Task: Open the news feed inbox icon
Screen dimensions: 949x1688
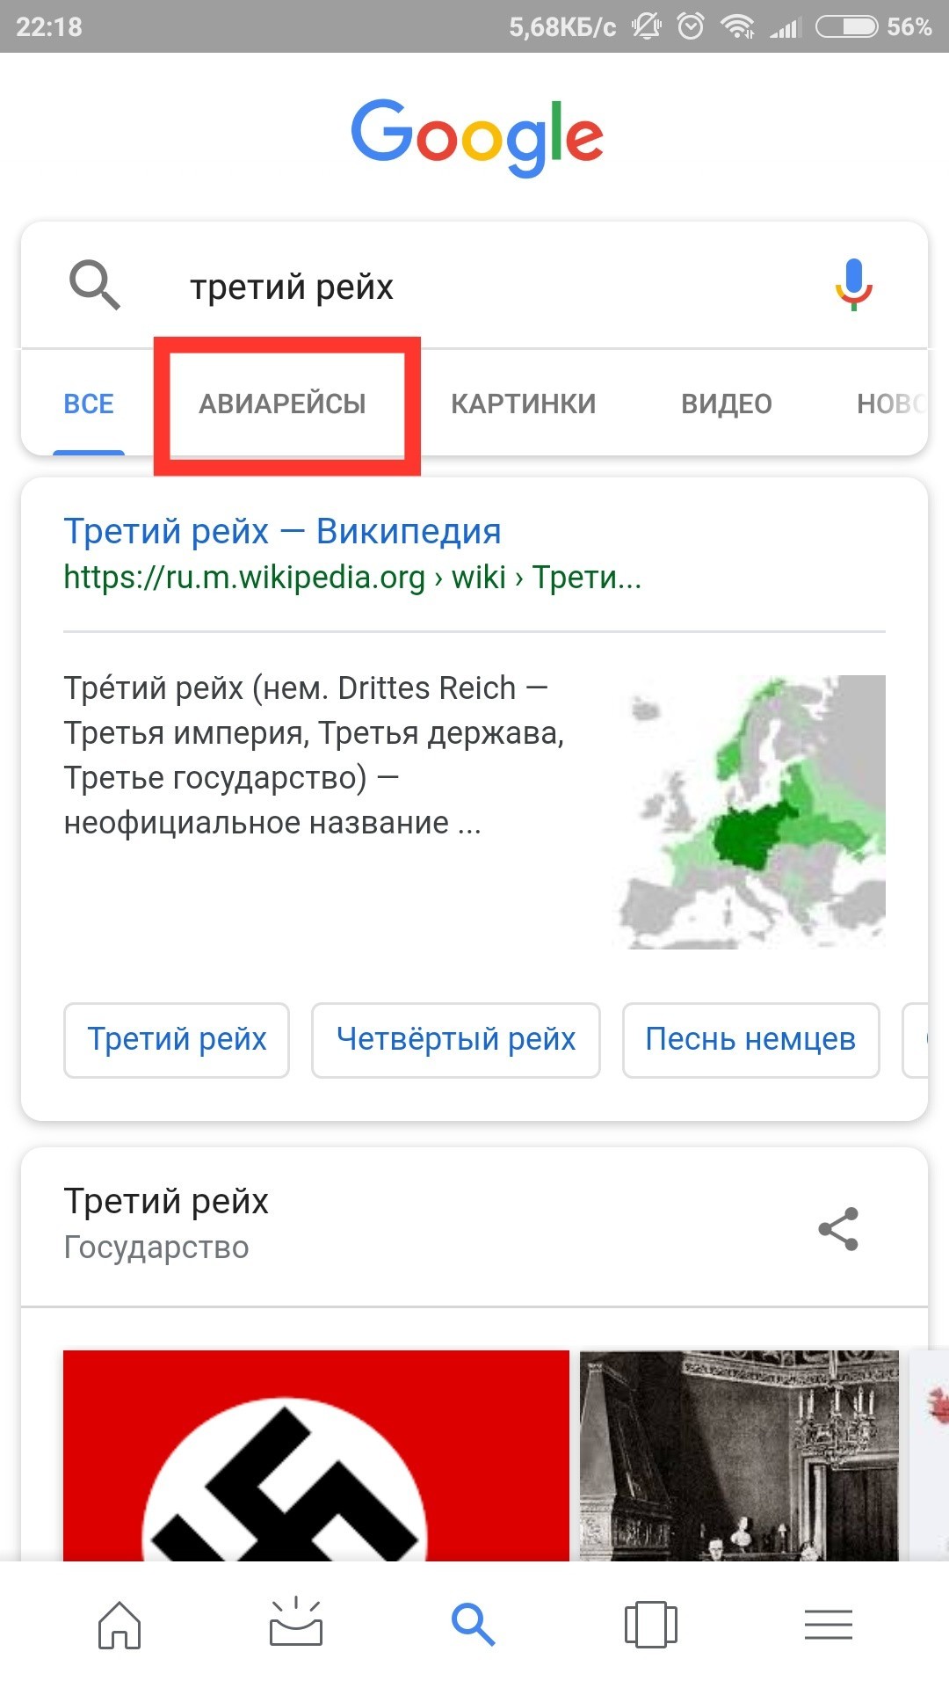Action: (296, 1621)
